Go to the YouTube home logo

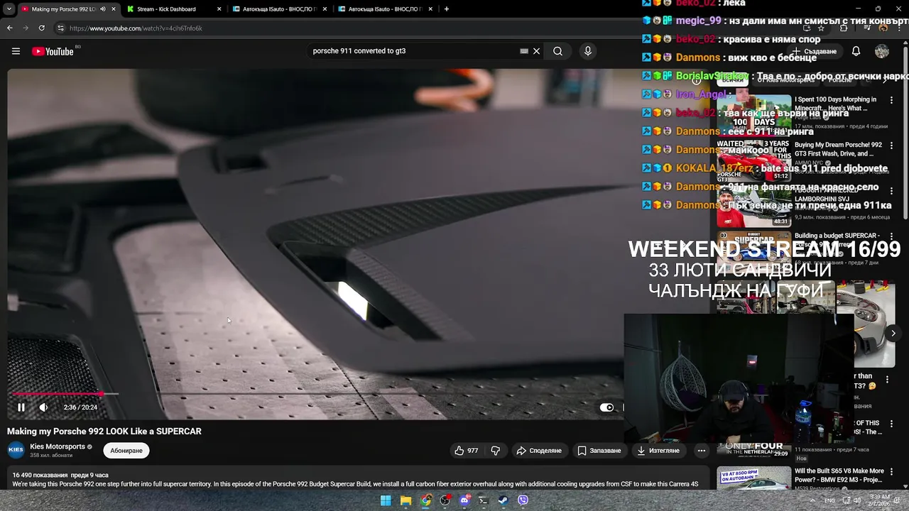tap(53, 51)
